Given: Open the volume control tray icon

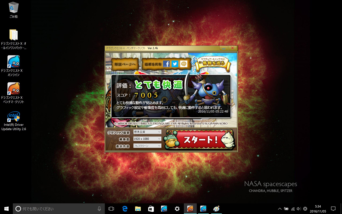Looking at the screenshot, I should click(x=299, y=209).
